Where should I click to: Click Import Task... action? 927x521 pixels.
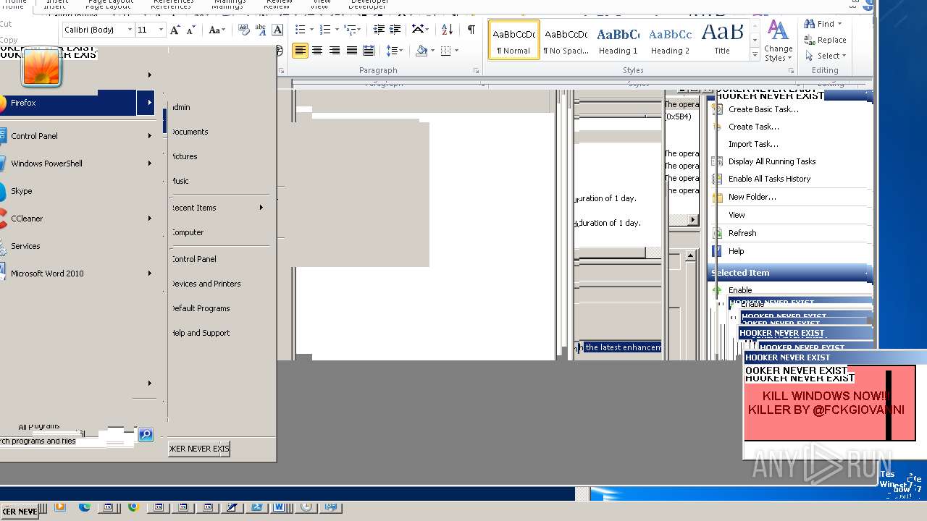click(x=753, y=144)
